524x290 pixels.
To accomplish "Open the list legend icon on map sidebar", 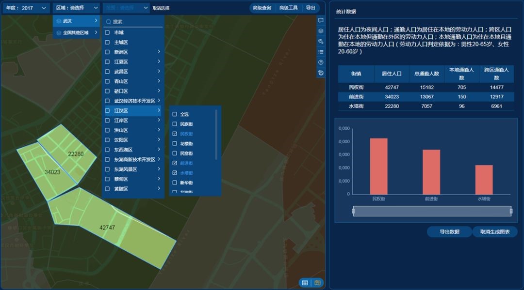I will click(321, 52).
